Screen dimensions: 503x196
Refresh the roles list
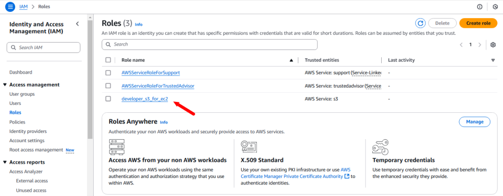tap(420, 23)
